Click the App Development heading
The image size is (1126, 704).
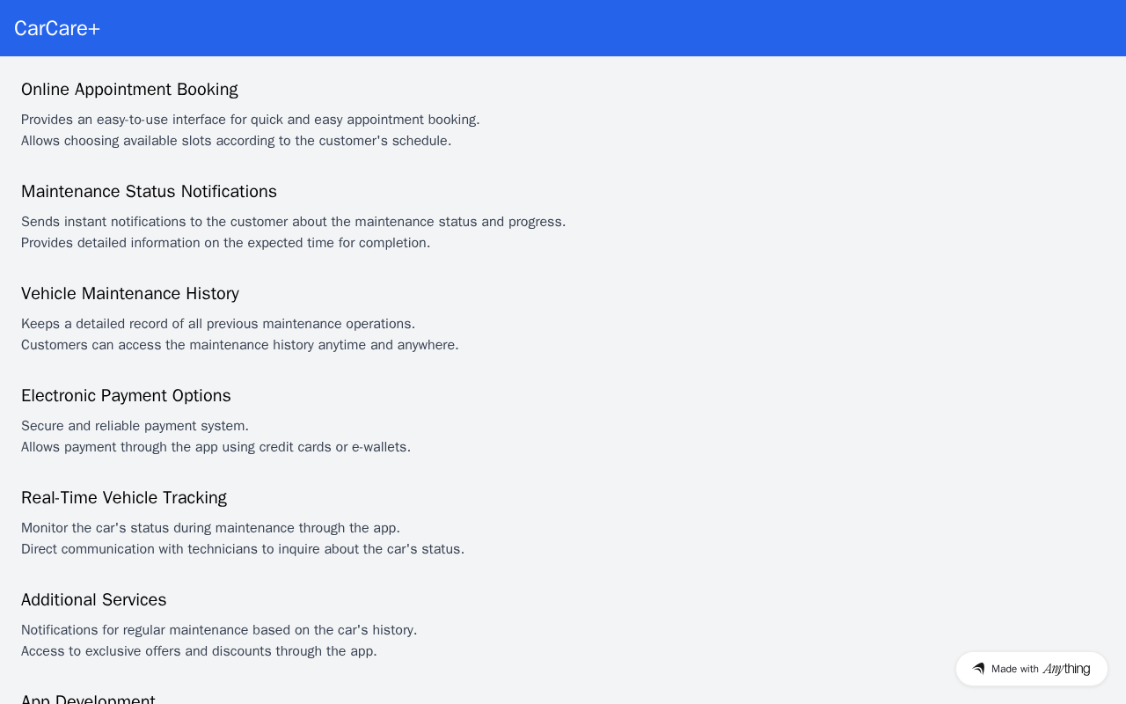(88, 699)
